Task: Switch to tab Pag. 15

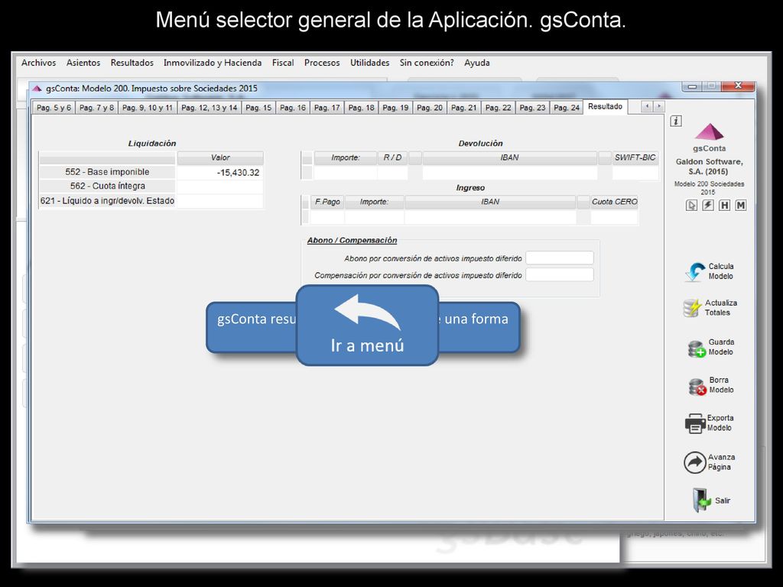Action: (258, 108)
